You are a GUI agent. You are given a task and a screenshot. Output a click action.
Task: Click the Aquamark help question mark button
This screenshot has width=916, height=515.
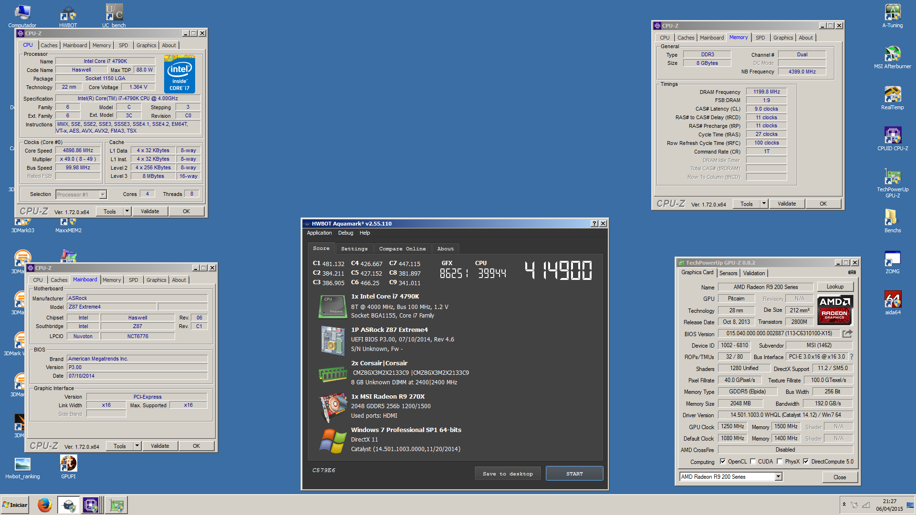(x=594, y=224)
